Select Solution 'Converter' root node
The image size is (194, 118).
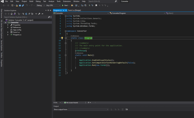[21, 20]
